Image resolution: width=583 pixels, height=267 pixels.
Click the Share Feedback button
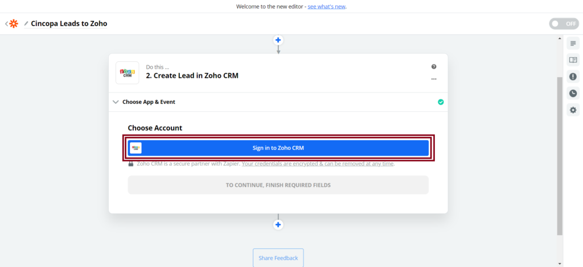coord(278,258)
